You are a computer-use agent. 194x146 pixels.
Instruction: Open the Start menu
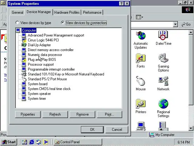[x=9, y=142]
